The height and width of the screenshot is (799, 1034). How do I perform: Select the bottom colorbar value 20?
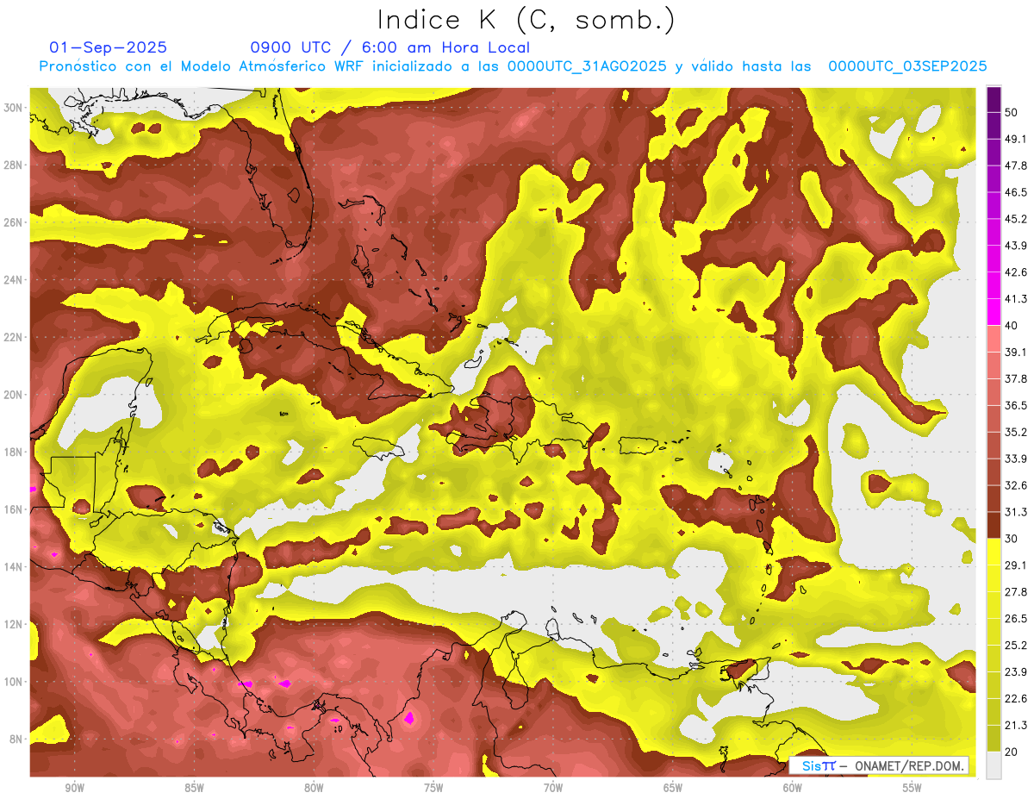pos(1012,752)
